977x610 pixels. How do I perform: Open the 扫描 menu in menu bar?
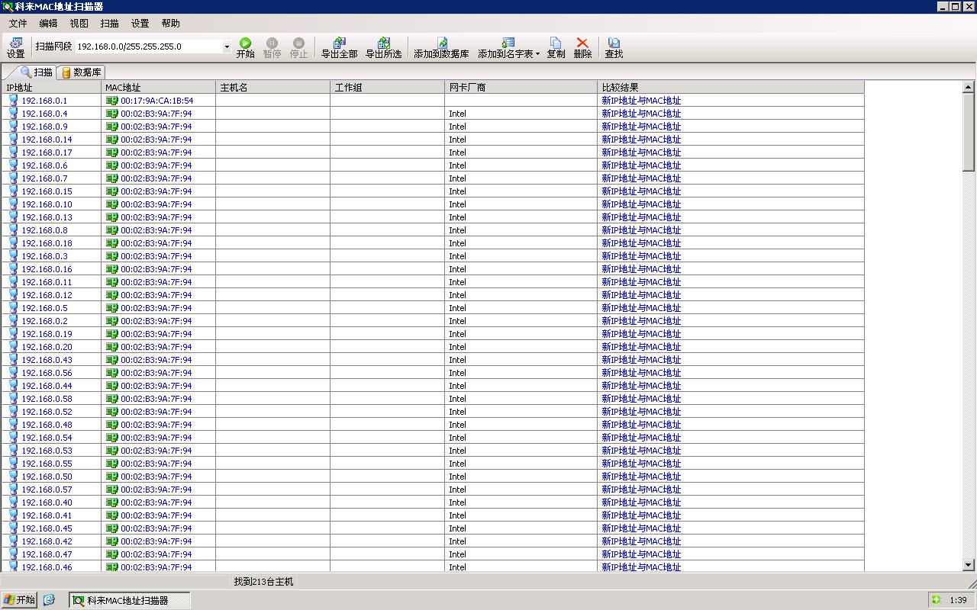pos(109,24)
